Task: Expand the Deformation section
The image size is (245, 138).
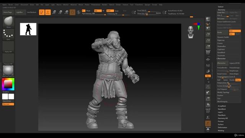Action: [x=222, y=128]
